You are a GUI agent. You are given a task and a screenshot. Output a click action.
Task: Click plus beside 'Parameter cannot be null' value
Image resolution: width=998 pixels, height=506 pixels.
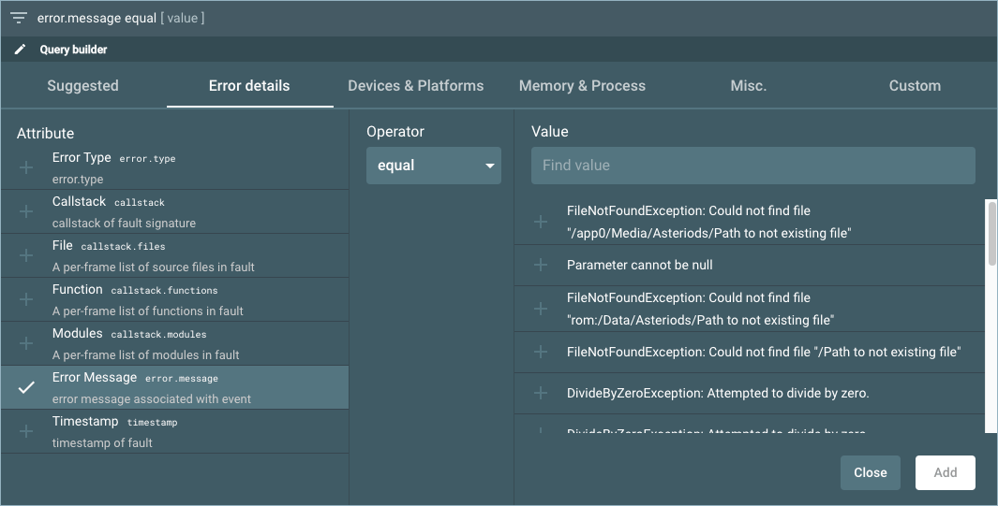click(x=541, y=266)
